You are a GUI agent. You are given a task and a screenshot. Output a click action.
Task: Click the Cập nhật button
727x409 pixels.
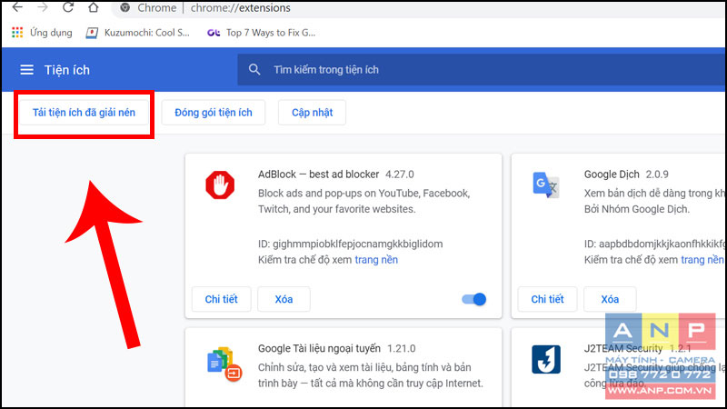[x=312, y=113]
